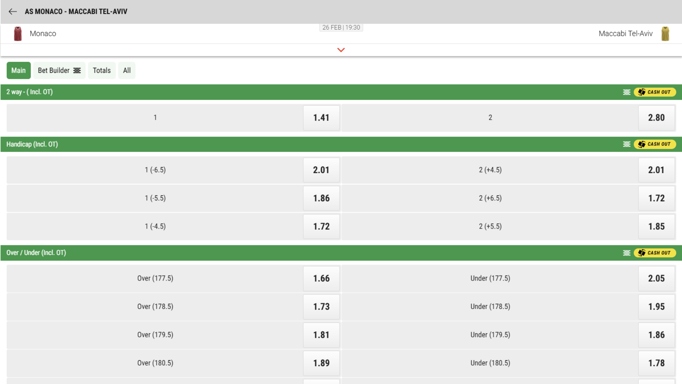Click the back arrow next to match title
The image size is (682, 384).
13,11
